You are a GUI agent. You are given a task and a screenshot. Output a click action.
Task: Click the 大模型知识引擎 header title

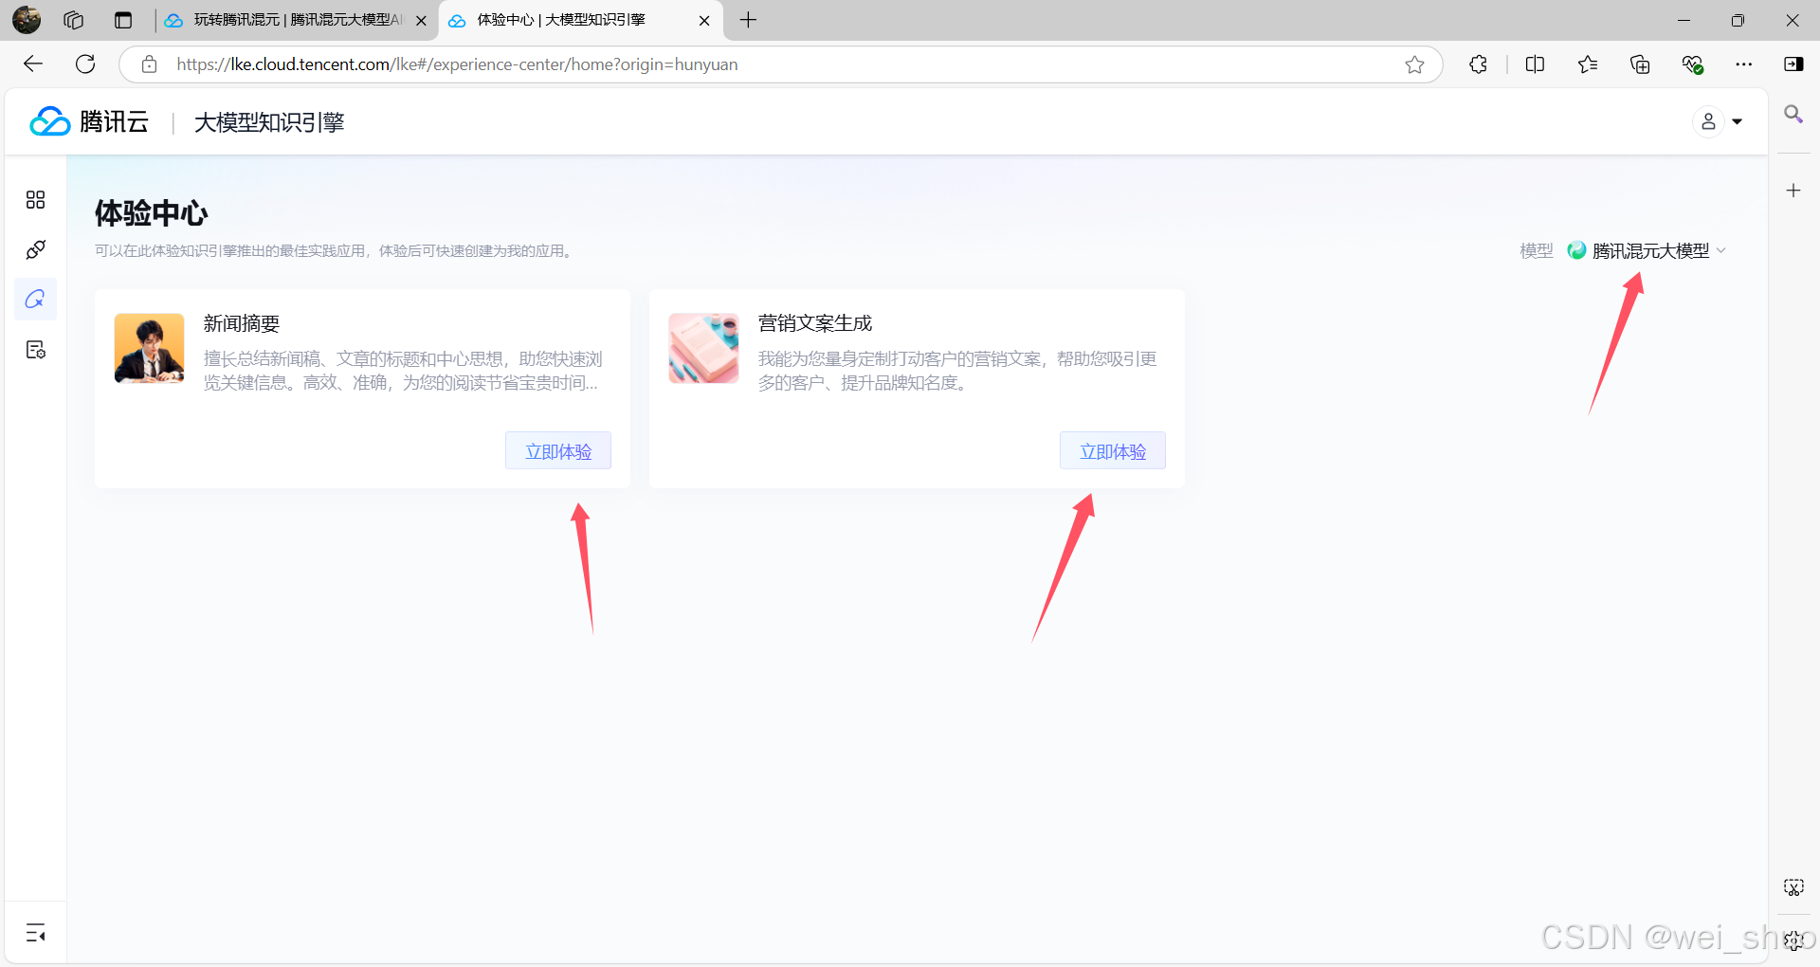[269, 122]
